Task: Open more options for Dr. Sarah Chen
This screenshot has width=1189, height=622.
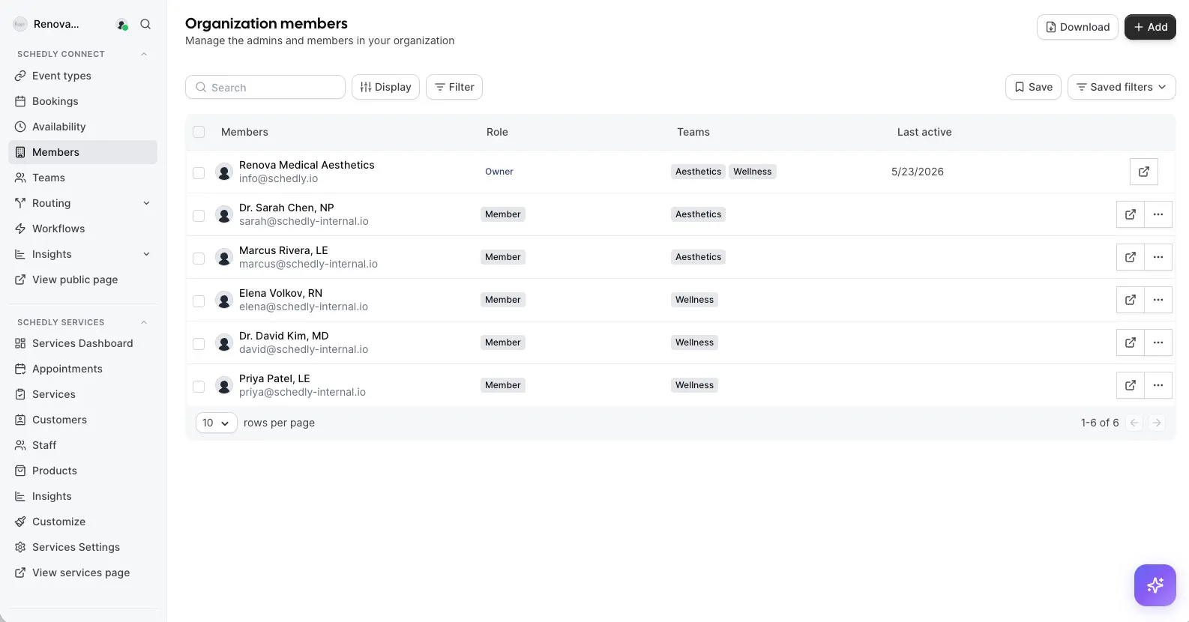Action: (x=1158, y=214)
